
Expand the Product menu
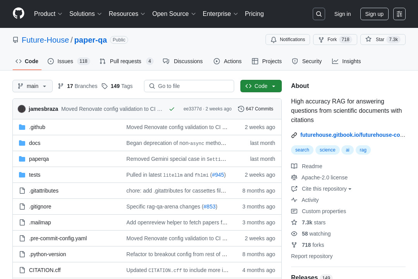tap(48, 14)
